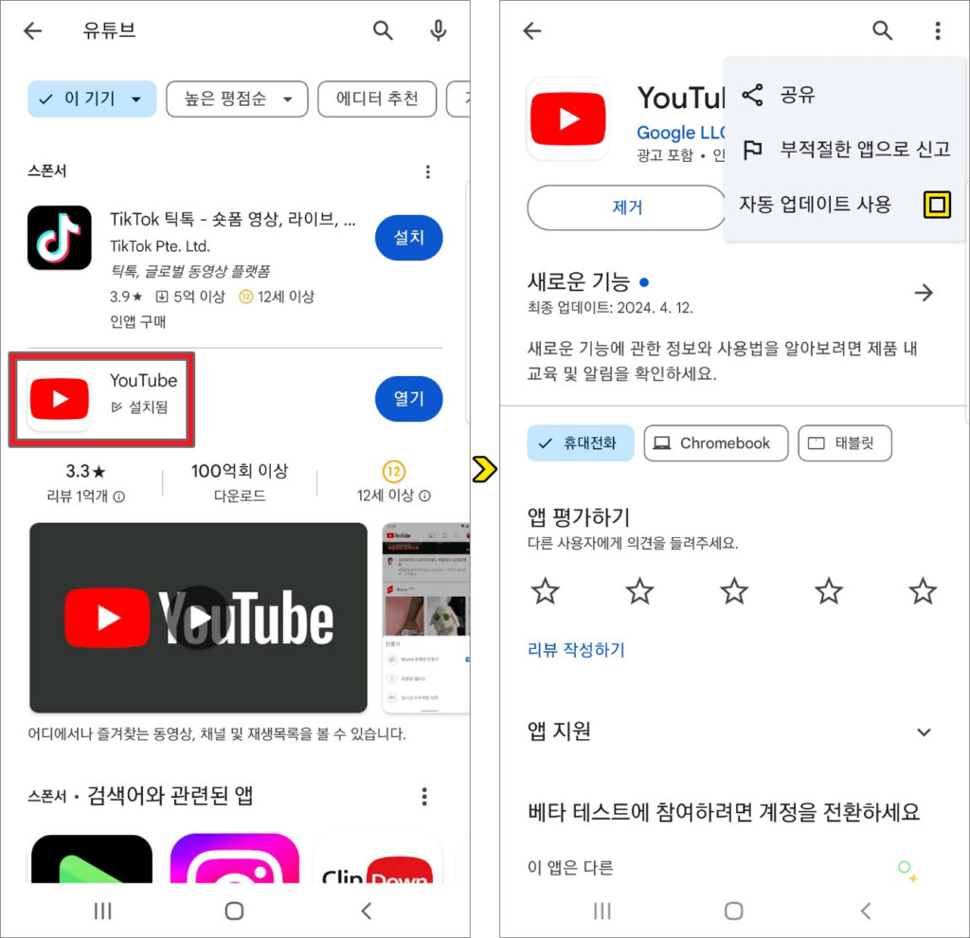Viewport: 970px width, 938px height.
Task: Tap YouTube logo on details page
Action: pos(568,118)
